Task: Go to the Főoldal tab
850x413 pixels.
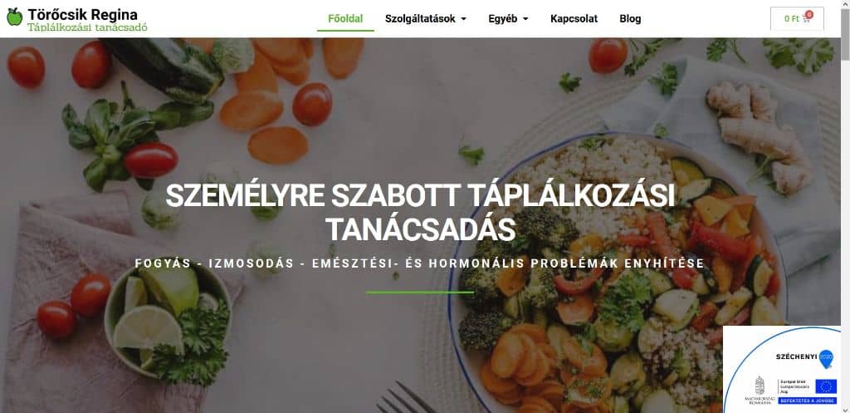Action: pos(345,18)
